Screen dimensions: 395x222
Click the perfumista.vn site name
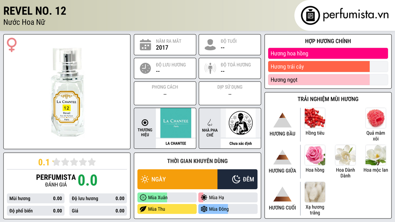(x=356, y=15)
